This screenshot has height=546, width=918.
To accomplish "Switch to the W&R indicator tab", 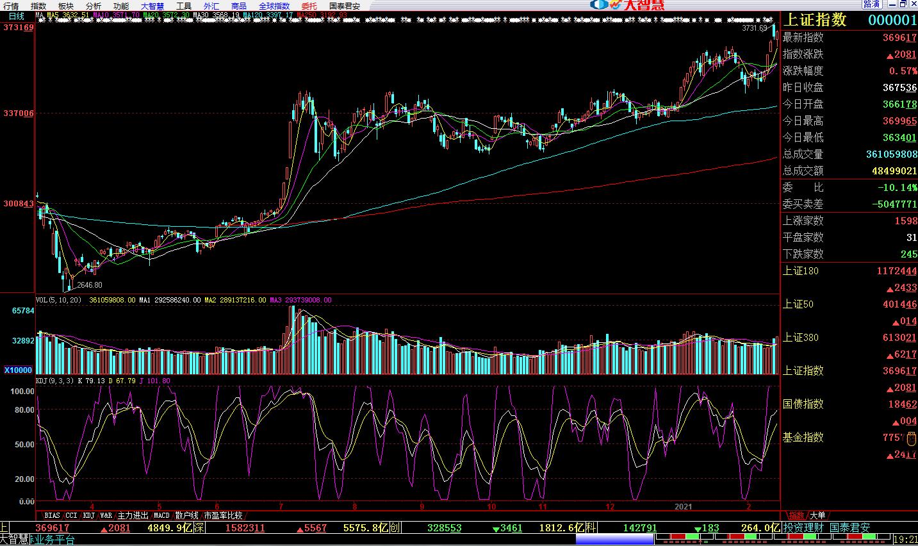I will [106, 515].
